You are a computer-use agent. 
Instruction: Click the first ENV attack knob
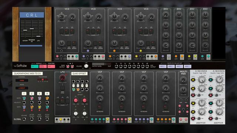(x=166, y=15)
